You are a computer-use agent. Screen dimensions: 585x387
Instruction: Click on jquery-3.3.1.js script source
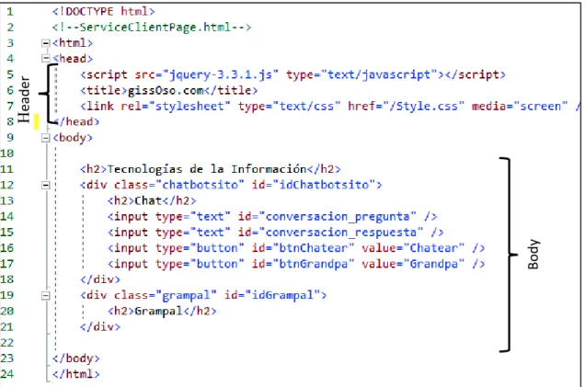(224, 74)
